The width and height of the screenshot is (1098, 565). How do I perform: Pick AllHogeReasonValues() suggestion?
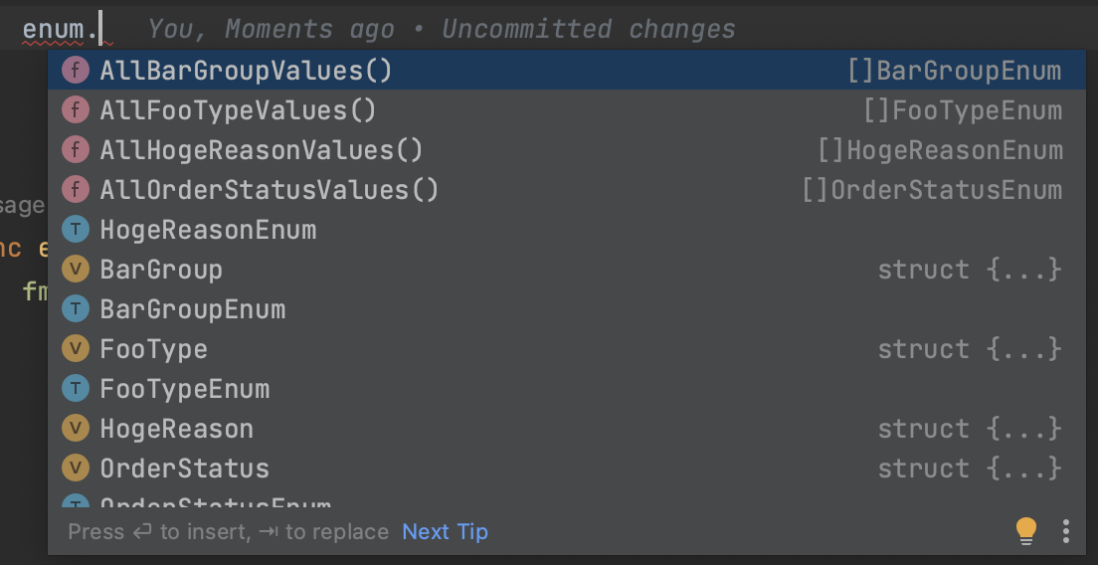262,150
